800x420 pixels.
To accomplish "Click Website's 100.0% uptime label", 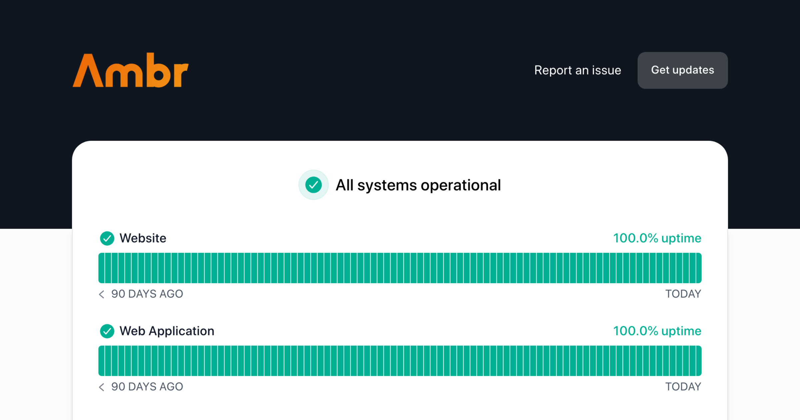I will pyautogui.click(x=657, y=238).
